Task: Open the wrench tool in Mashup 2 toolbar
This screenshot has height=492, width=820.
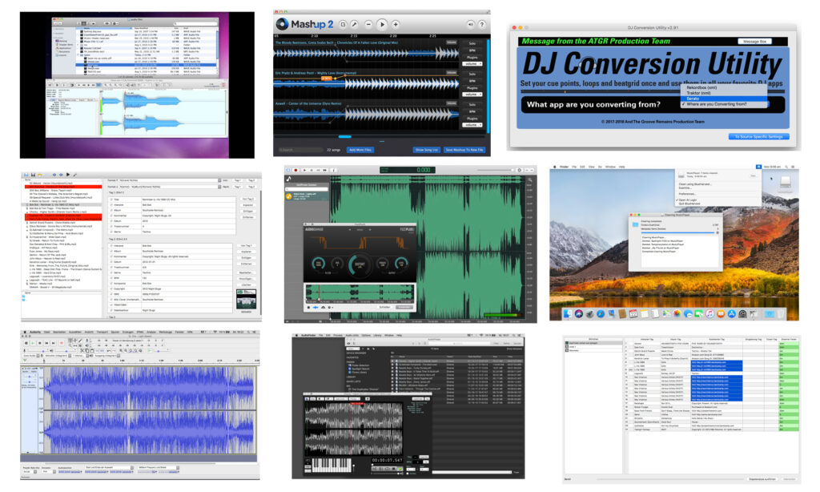Action: (x=354, y=24)
